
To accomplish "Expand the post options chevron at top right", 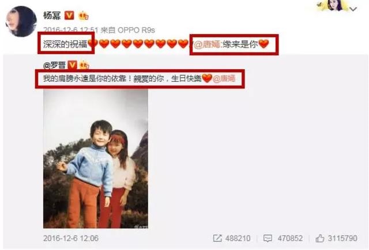I will (x=353, y=9).
